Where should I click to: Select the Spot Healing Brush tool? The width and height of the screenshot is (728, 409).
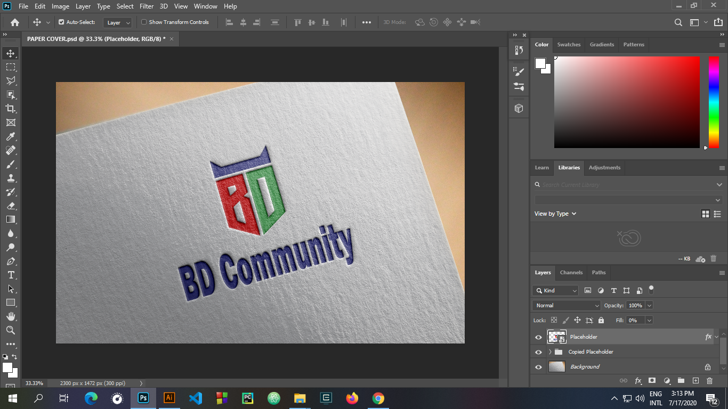pyautogui.click(x=11, y=150)
